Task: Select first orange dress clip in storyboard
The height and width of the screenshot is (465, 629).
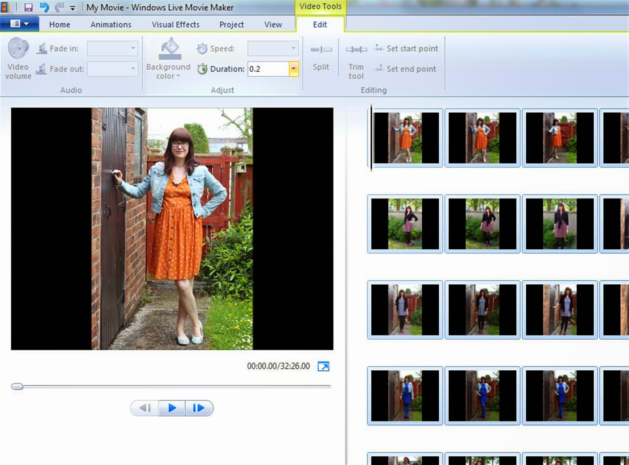Action: tap(405, 138)
